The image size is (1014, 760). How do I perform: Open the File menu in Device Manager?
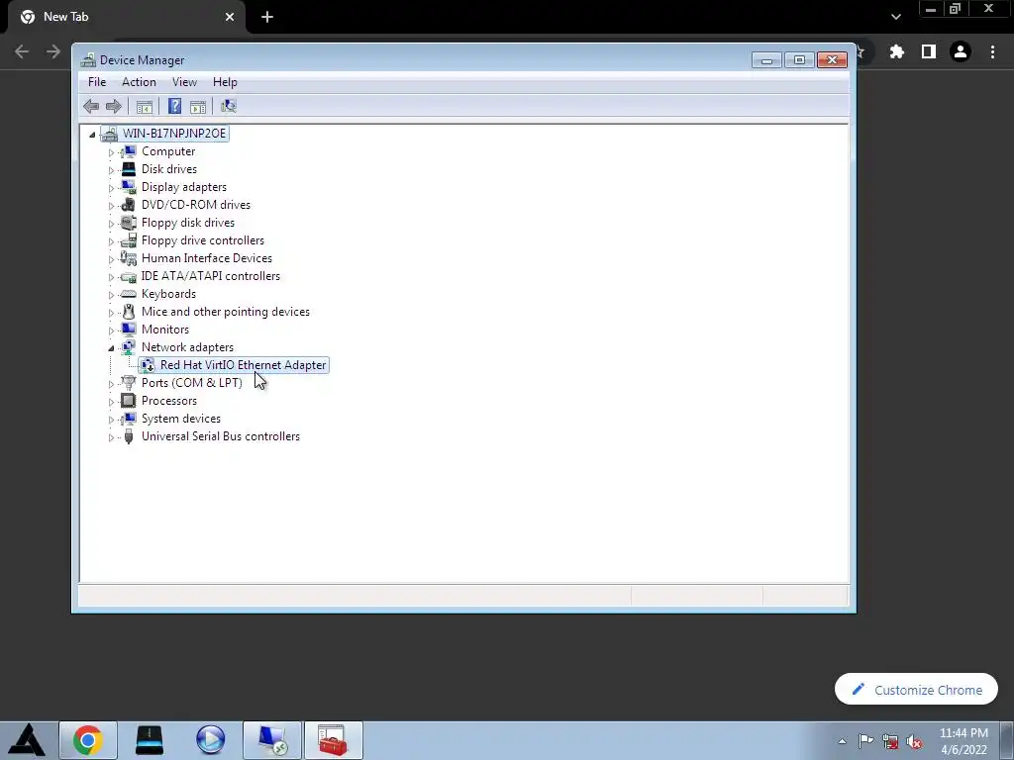pyautogui.click(x=97, y=82)
